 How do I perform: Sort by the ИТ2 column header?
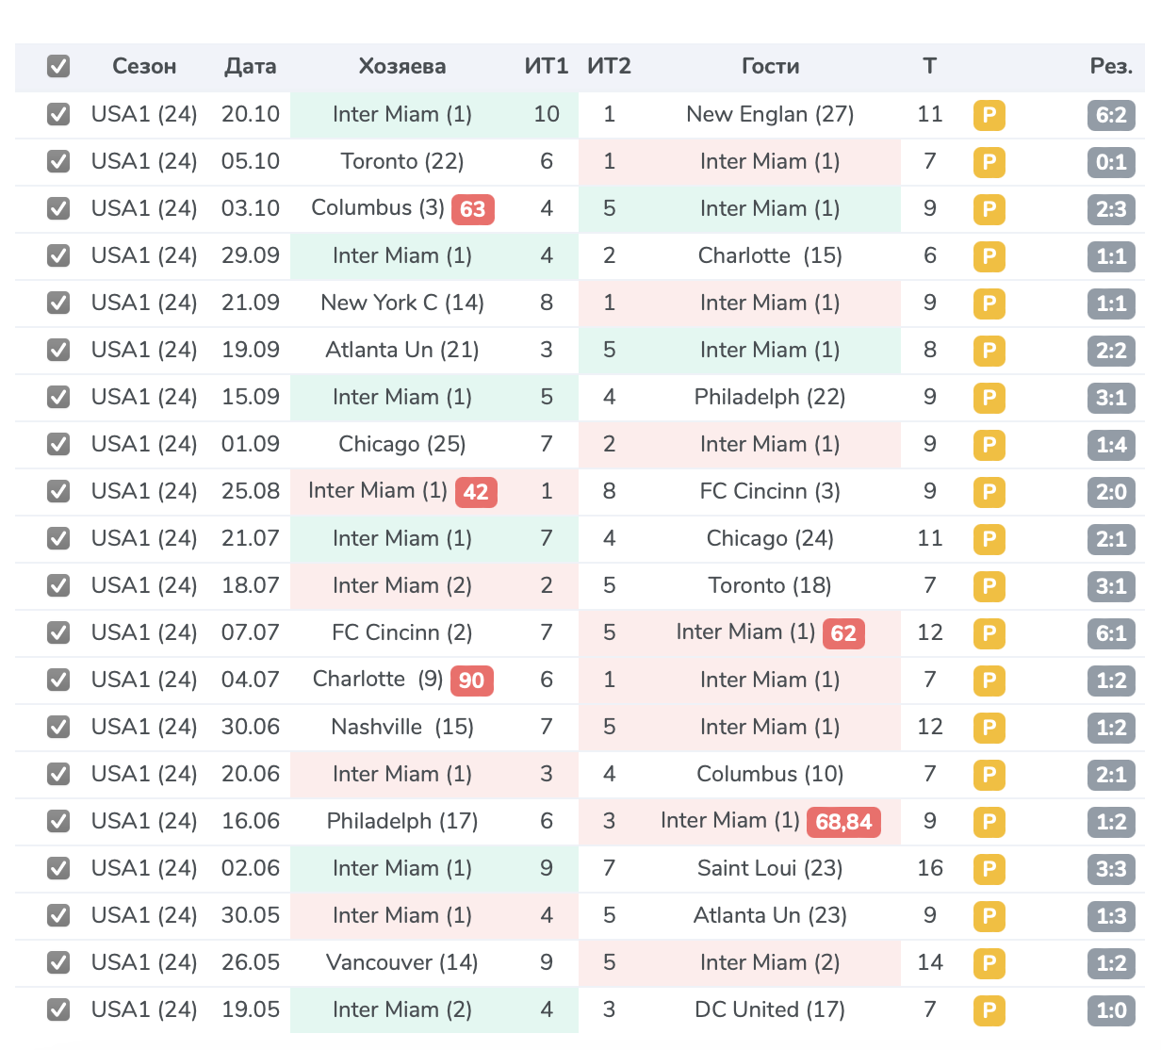pos(610,66)
